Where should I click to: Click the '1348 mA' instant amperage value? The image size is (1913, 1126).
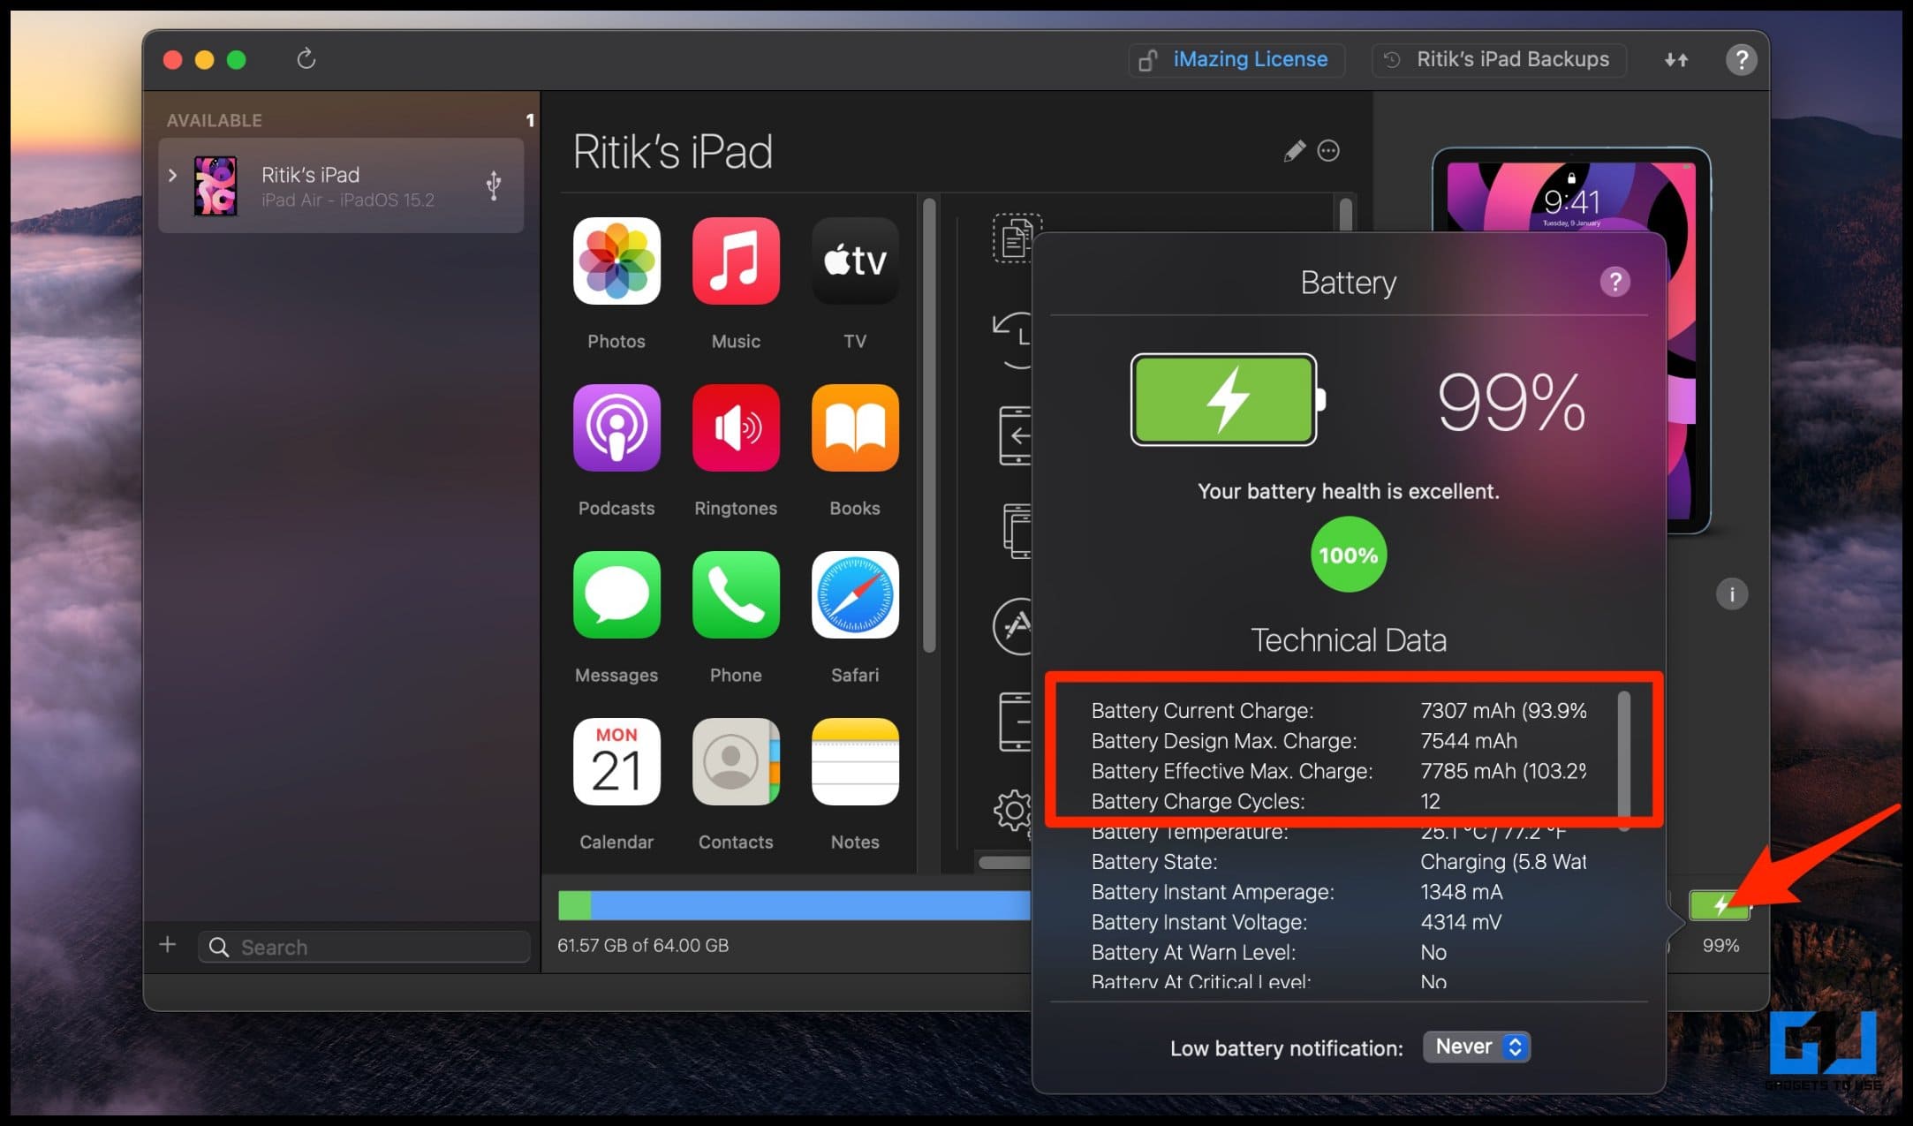pyautogui.click(x=1461, y=892)
